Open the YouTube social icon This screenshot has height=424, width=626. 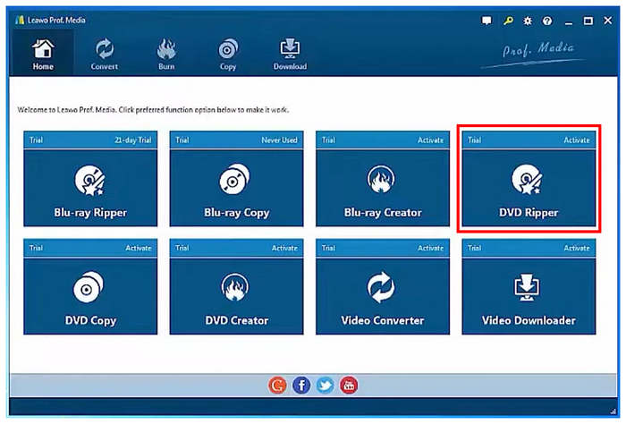tap(349, 386)
